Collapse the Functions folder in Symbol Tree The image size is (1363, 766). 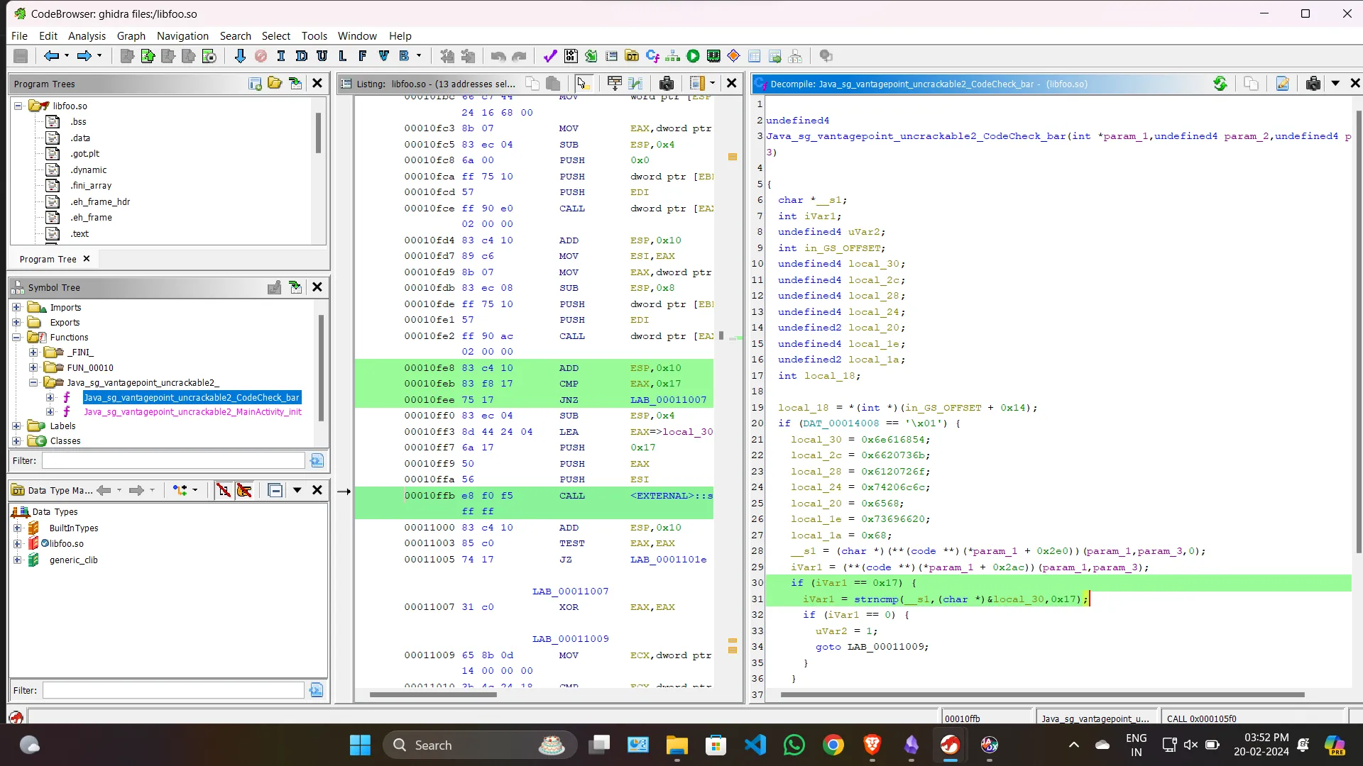coord(16,338)
